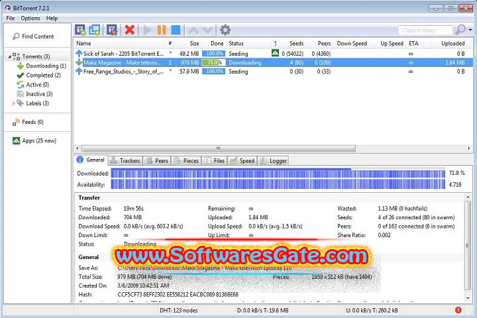This screenshot has height=318, width=477.
Task: Switch to the Pieces tab
Action: coord(186,161)
